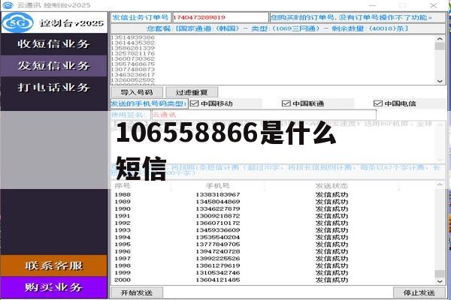Click number 13514939386 in imported list
The width and height of the screenshot is (451, 300).
point(133,37)
